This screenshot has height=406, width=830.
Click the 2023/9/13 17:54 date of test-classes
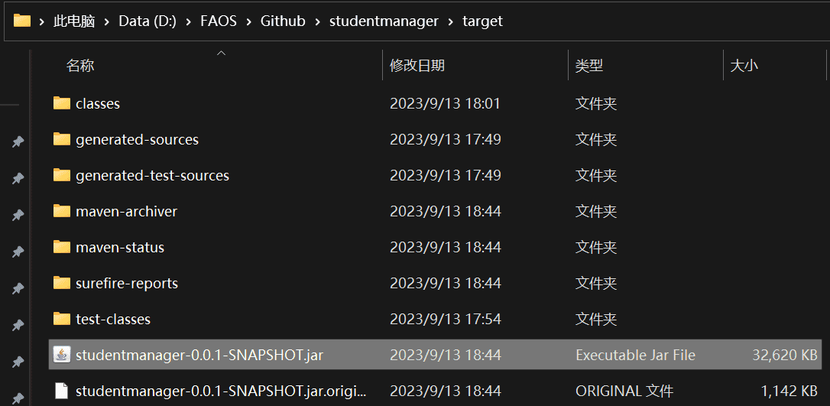pyautogui.click(x=445, y=320)
